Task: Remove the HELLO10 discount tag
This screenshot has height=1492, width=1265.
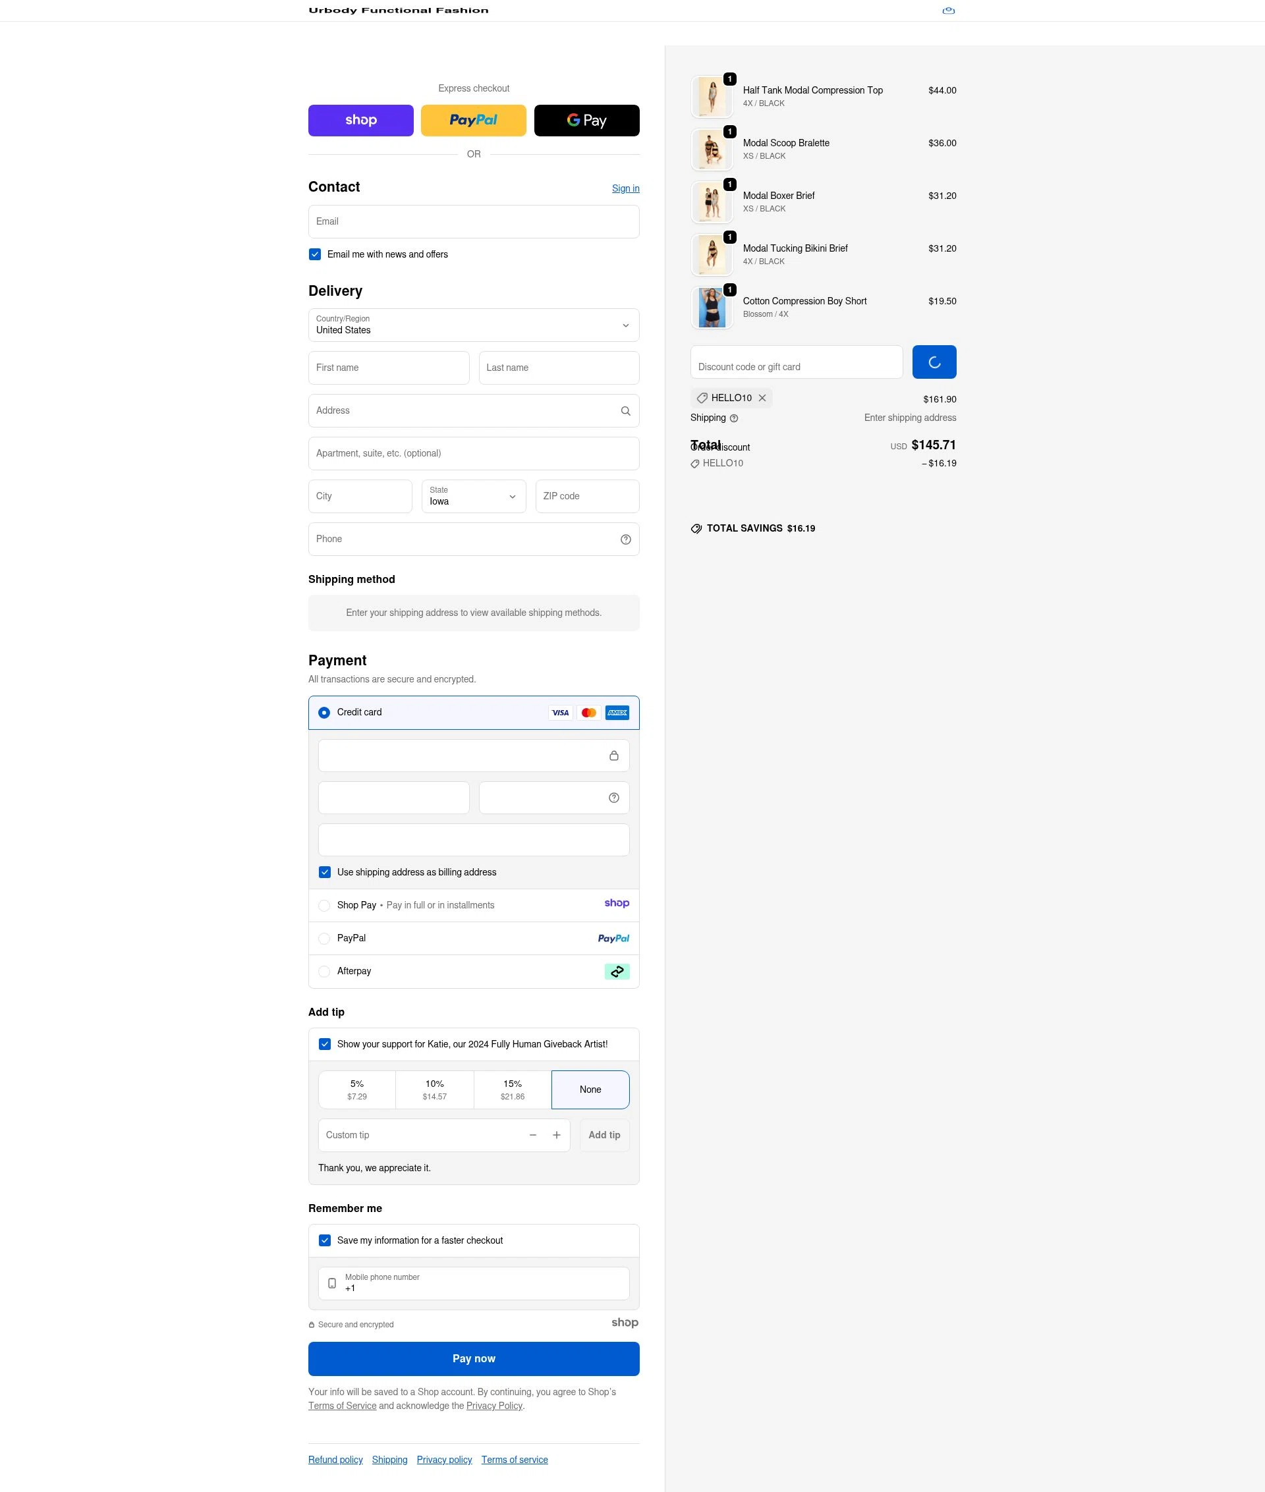Action: pos(762,398)
